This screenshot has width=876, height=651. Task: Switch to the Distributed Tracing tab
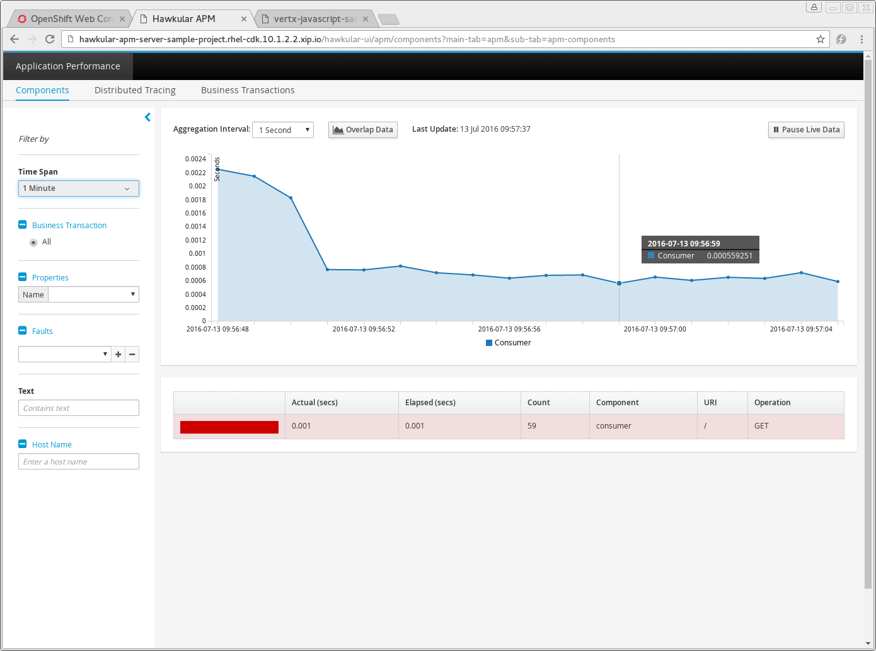(135, 90)
